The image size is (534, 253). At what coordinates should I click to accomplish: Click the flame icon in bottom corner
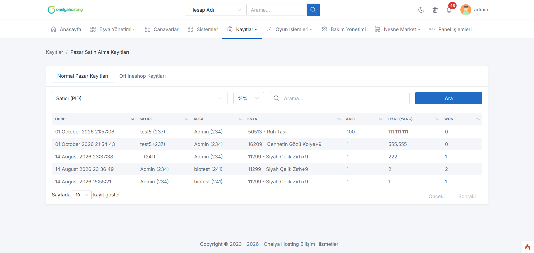[528, 247]
